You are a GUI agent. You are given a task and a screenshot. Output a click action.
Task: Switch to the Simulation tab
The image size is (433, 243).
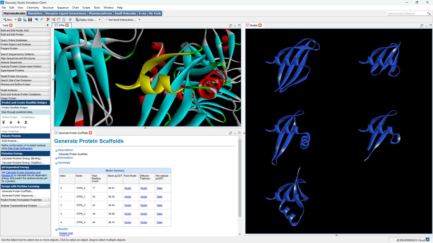click(35, 13)
